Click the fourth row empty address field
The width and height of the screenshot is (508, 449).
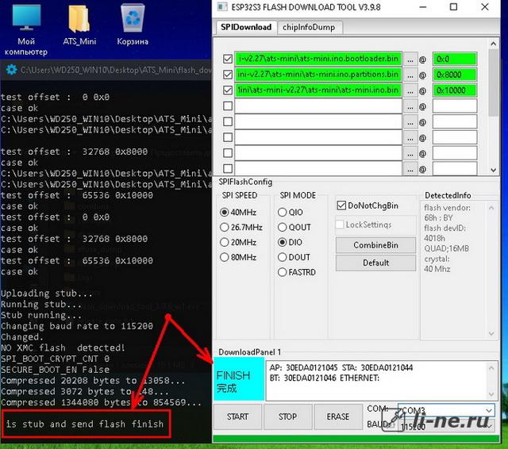tap(455, 106)
